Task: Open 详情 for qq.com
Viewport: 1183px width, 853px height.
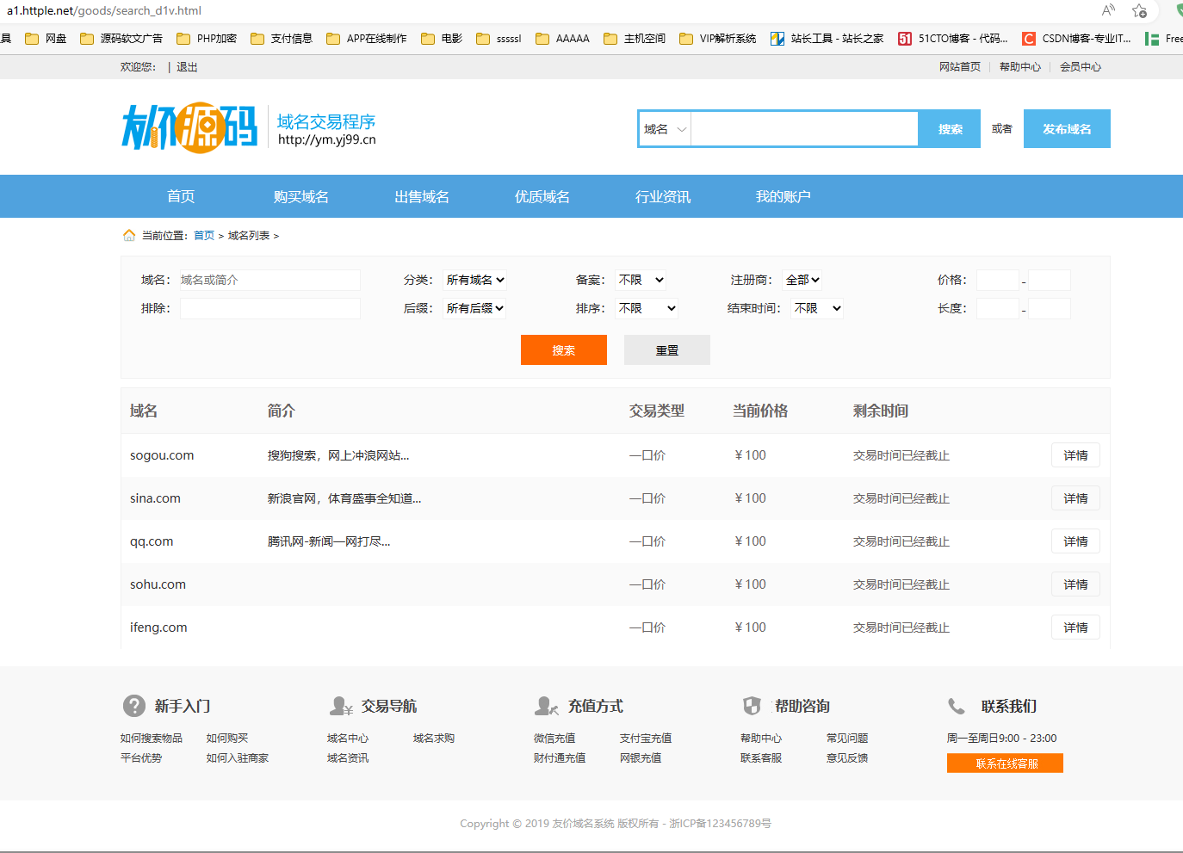Action: coord(1075,541)
